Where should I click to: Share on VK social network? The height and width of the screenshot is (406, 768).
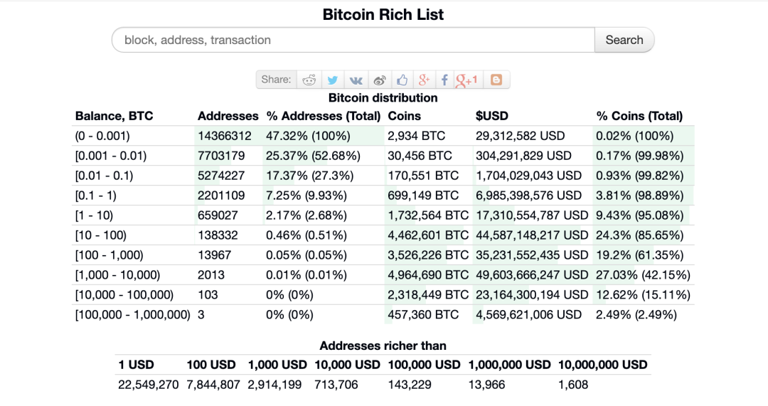pyautogui.click(x=356, y=80)
